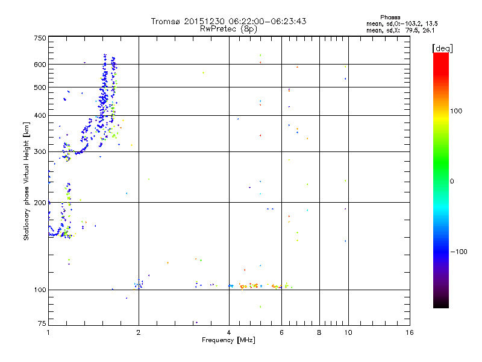This screenshot has width=482, height=362.
Task: Click the "4" frequency tick label
Action: [229, 332]
